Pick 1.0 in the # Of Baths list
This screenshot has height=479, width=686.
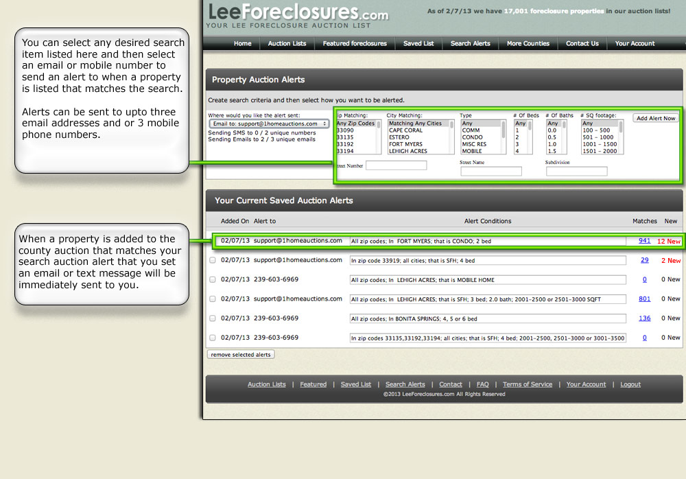point(552,144)
